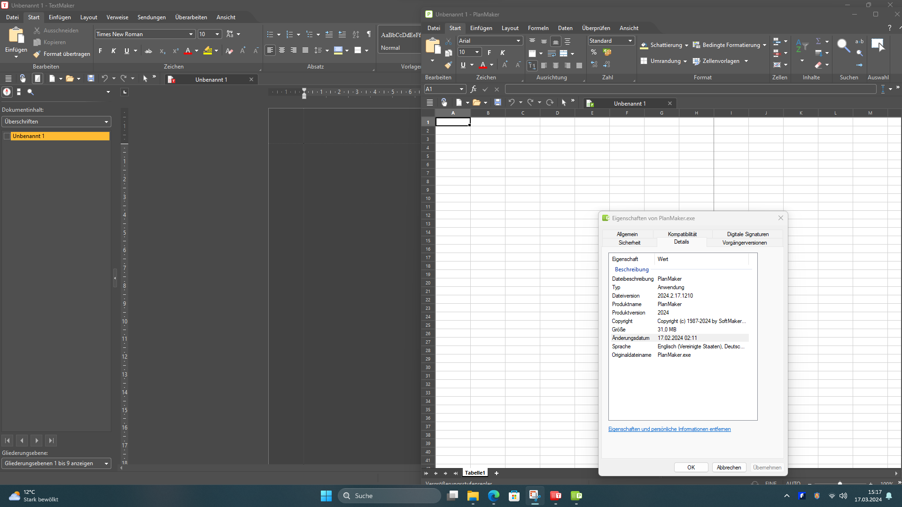Click red font color A in TextMaker
The height and width of the screenshot is (507, 902).
coord(188,51)
